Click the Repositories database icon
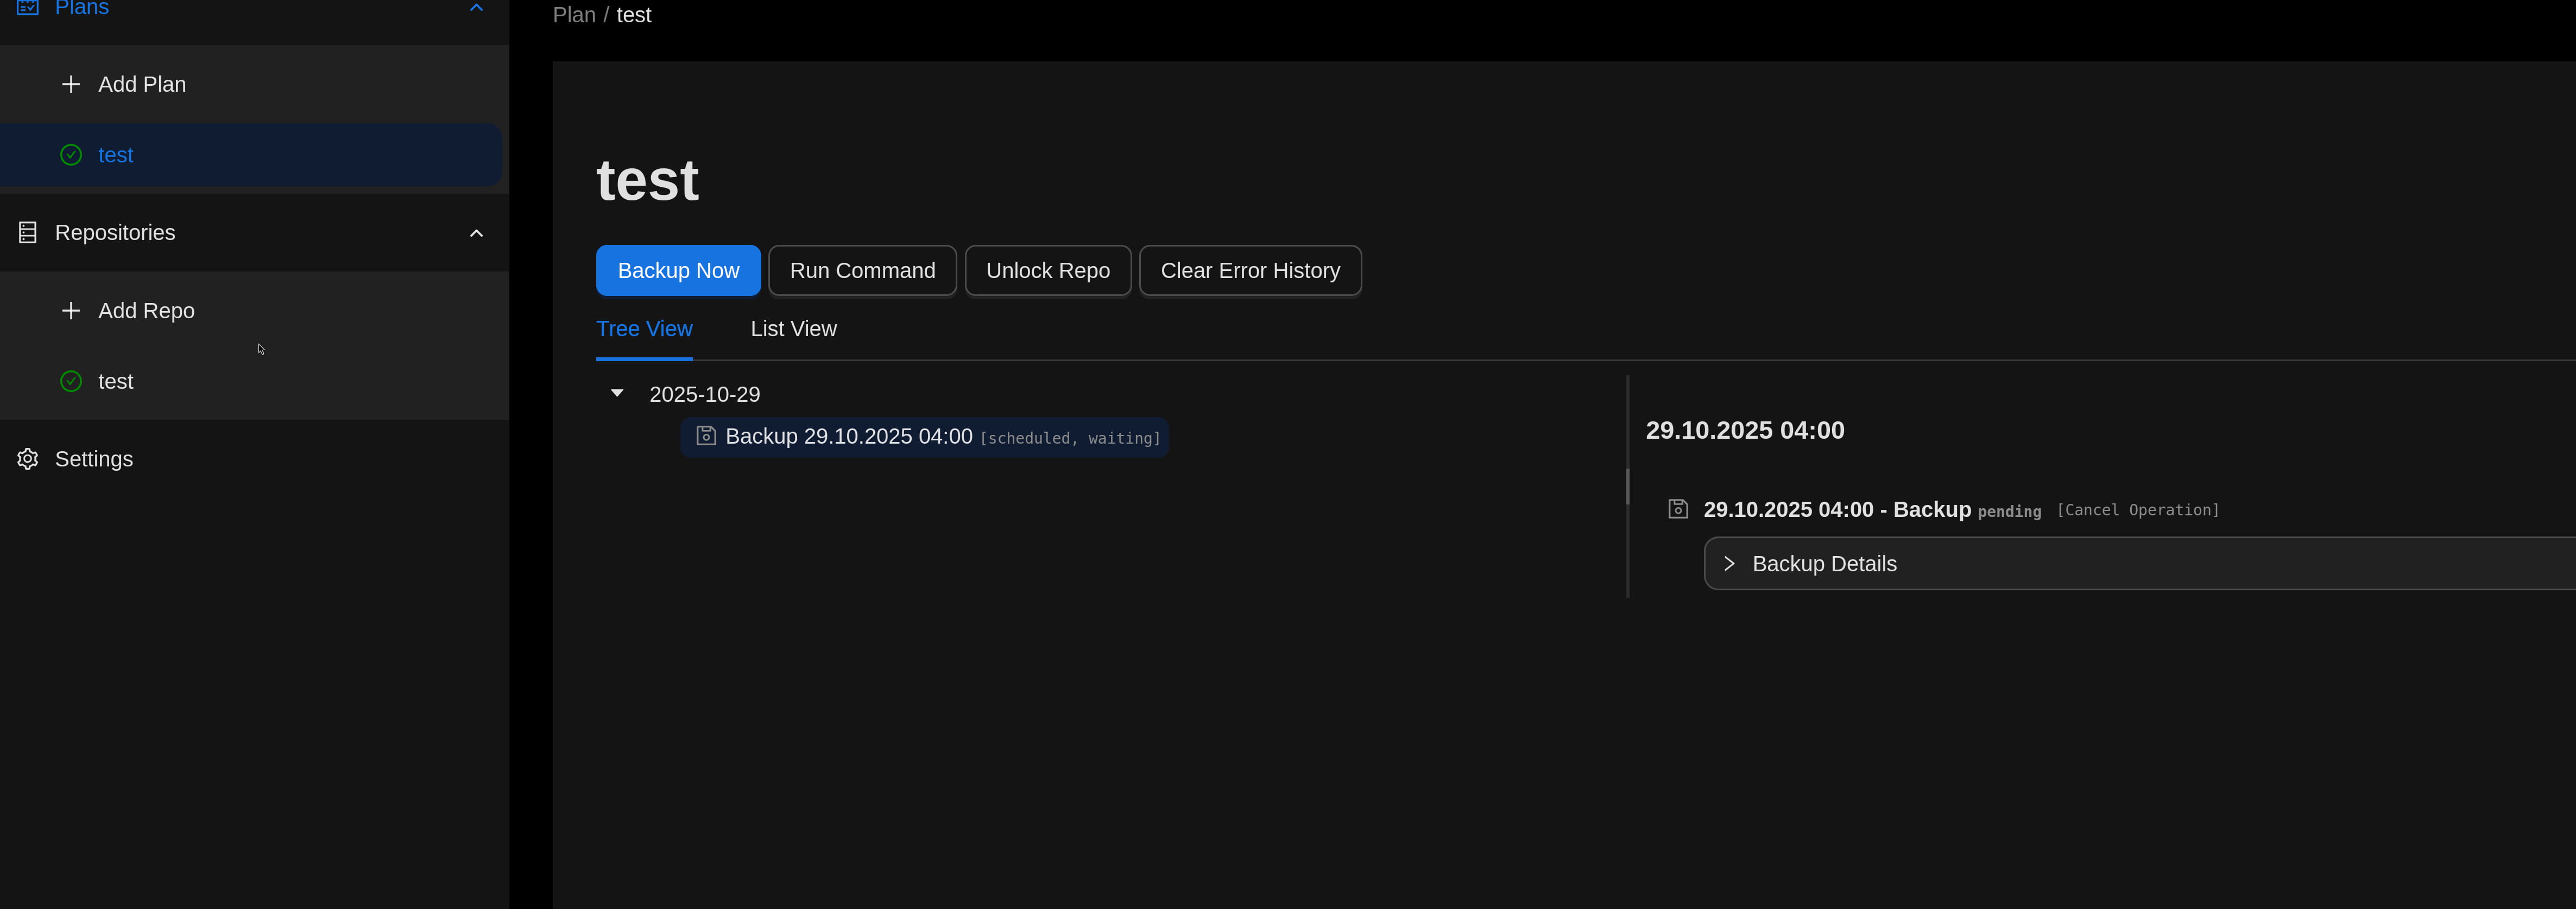 click(x=28, y=233)
